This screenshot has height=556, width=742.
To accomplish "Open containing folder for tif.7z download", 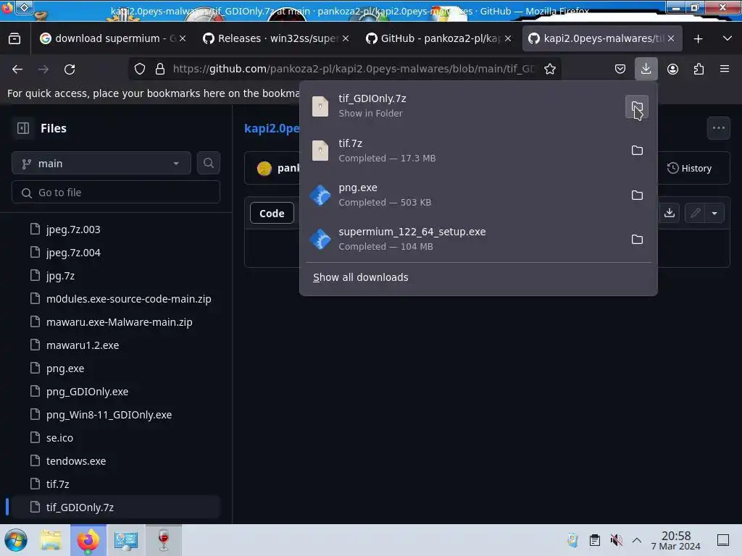I will 637,151.
